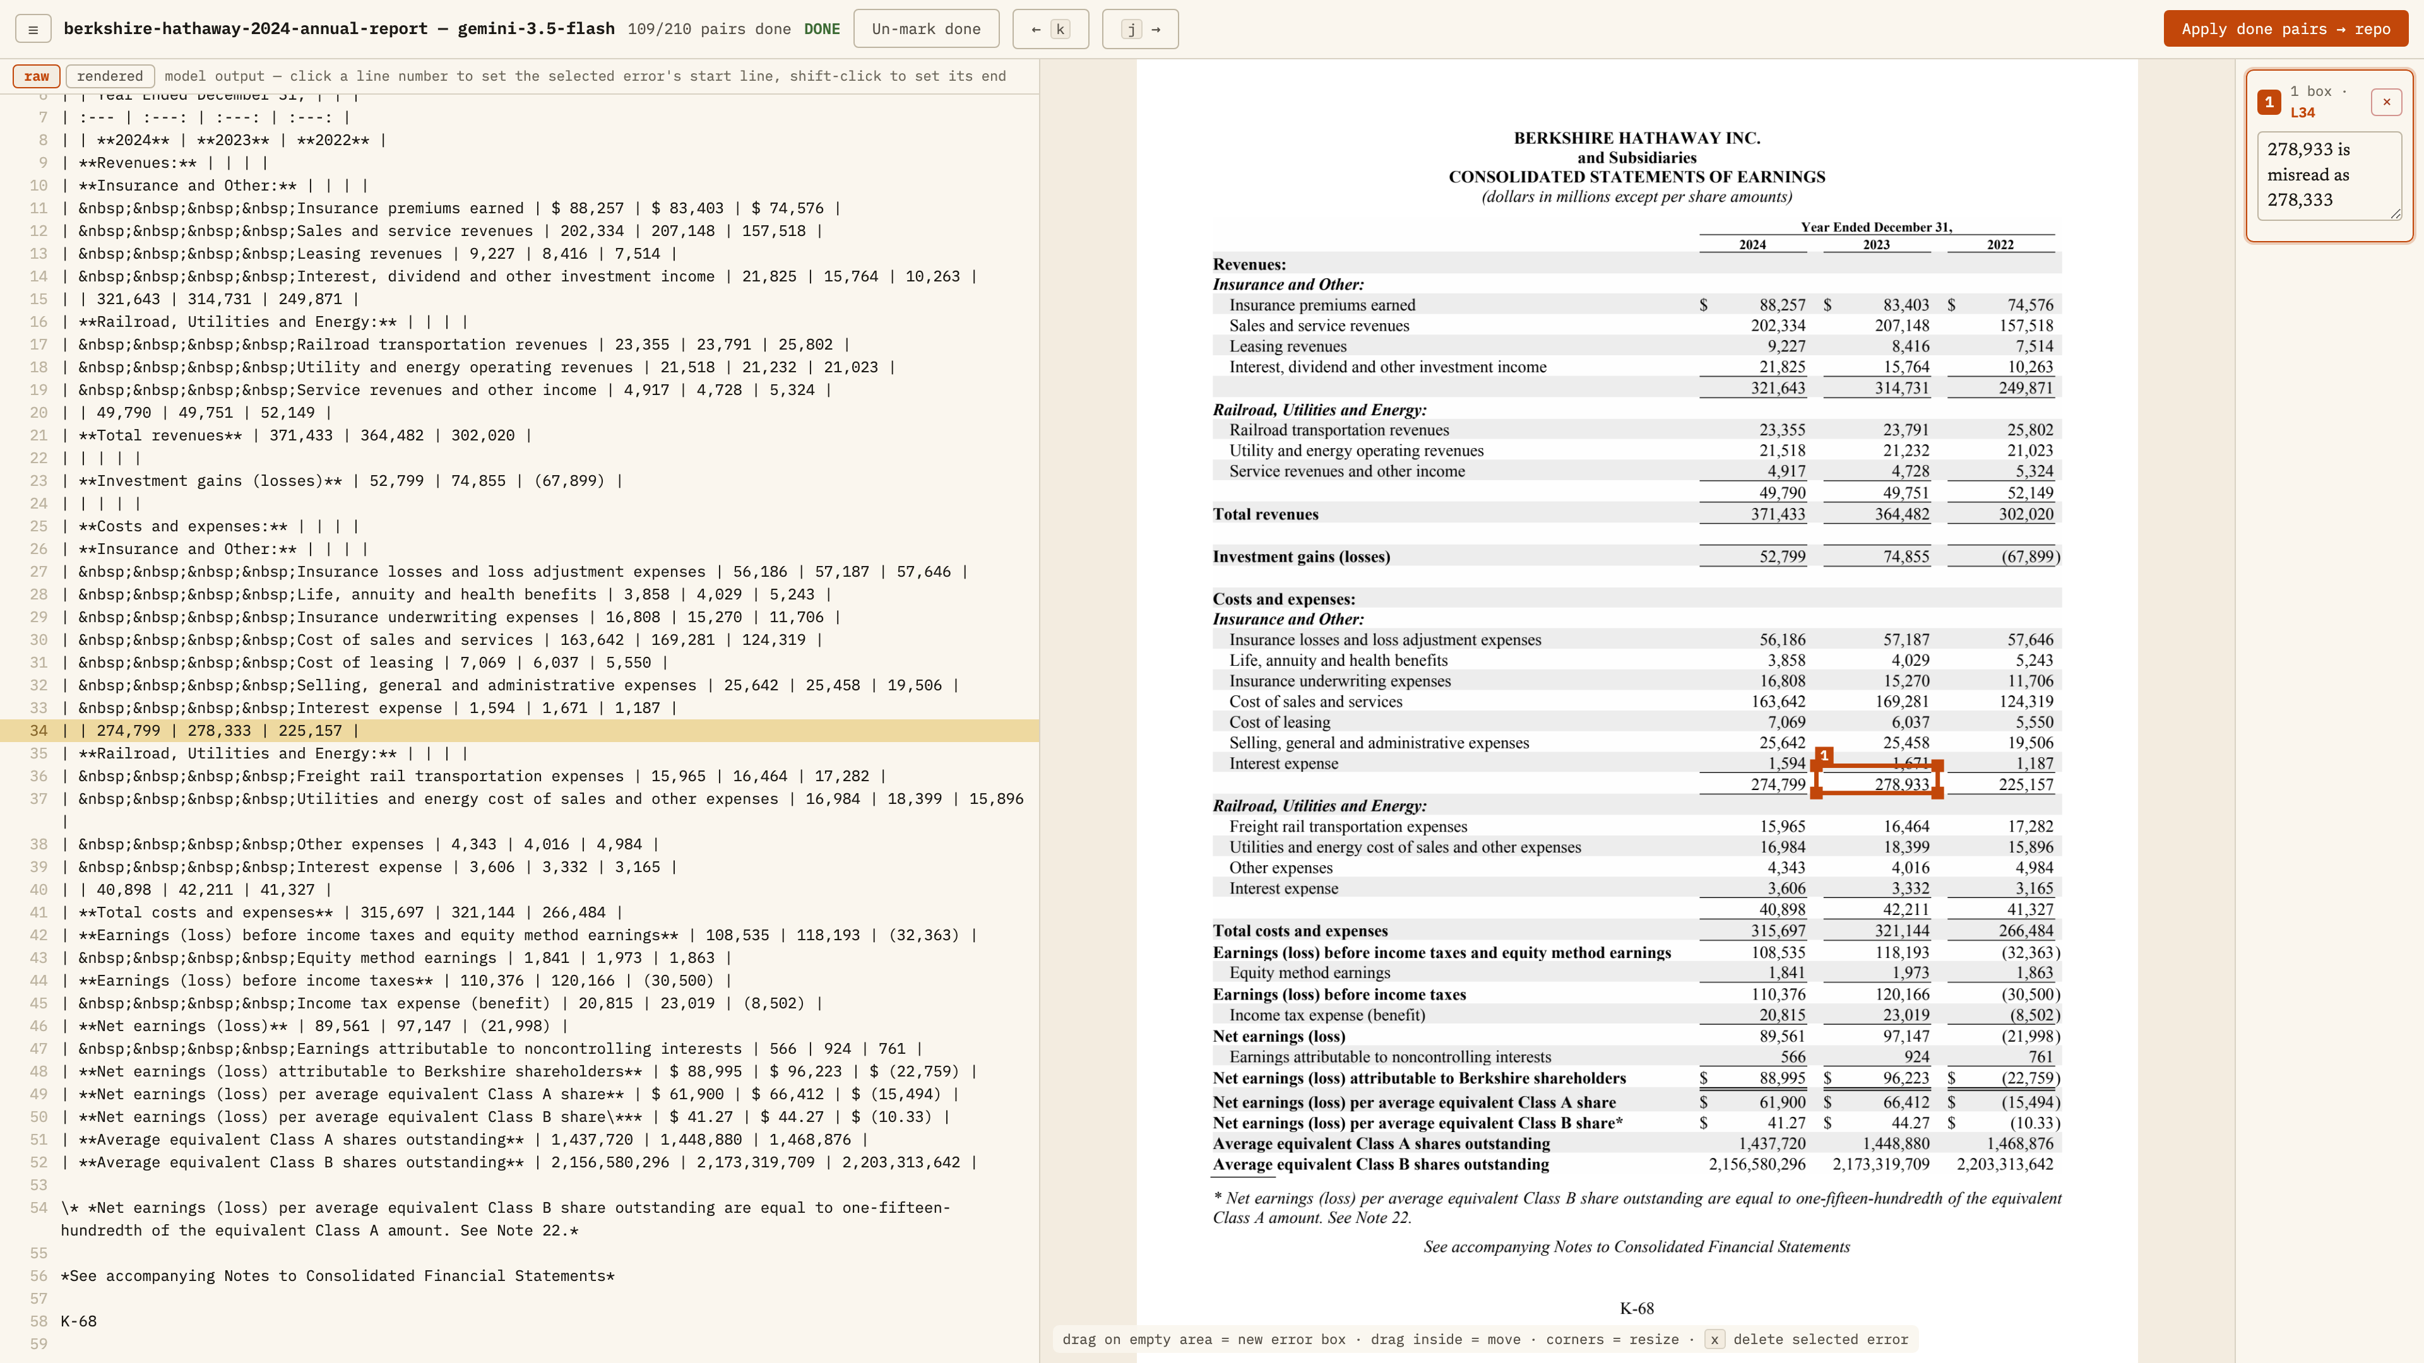Click 109/210 pairs done counter
This screenshot has height=1363, width=2424.
(x=710, y=29)
